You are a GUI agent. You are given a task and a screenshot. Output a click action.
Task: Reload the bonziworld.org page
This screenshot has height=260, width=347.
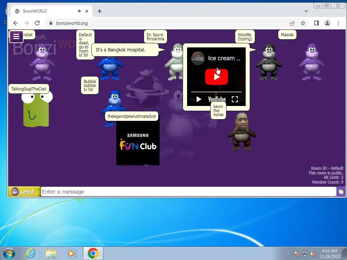pyautogui.click(x=37, y=23)
